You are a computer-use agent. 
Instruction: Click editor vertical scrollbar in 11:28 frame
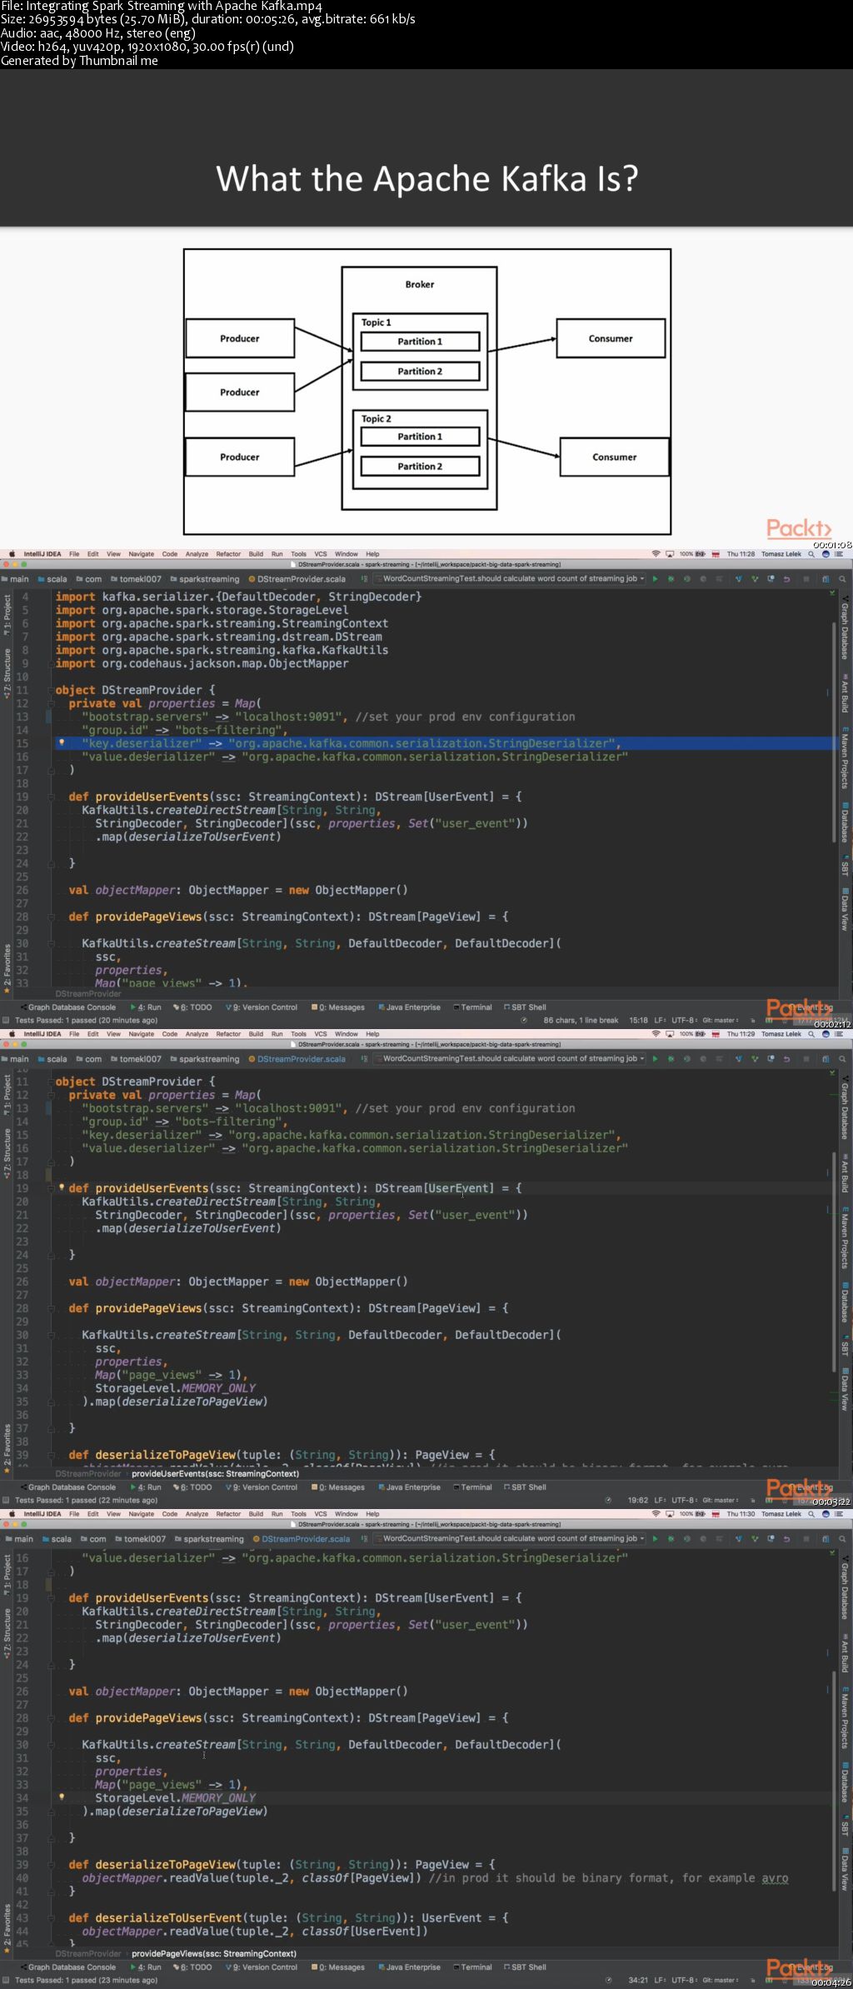(833, 733)
